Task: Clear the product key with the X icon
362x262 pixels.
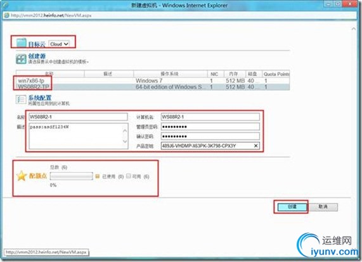Action: [x=255, y=146]
